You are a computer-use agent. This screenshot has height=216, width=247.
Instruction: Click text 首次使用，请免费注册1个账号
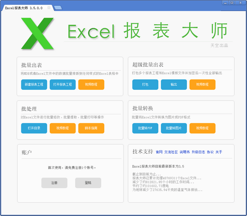72,167
